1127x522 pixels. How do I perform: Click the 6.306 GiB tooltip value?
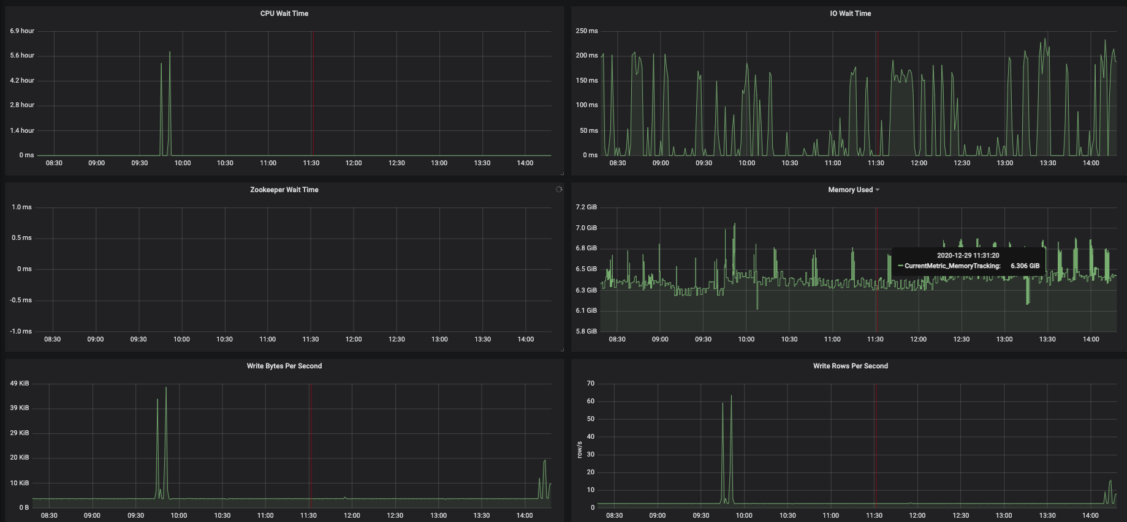1025,266
